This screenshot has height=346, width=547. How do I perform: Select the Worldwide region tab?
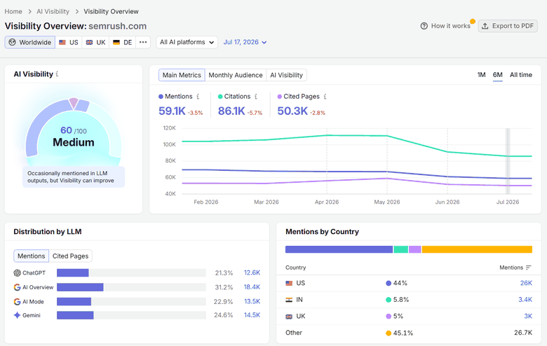30,42
